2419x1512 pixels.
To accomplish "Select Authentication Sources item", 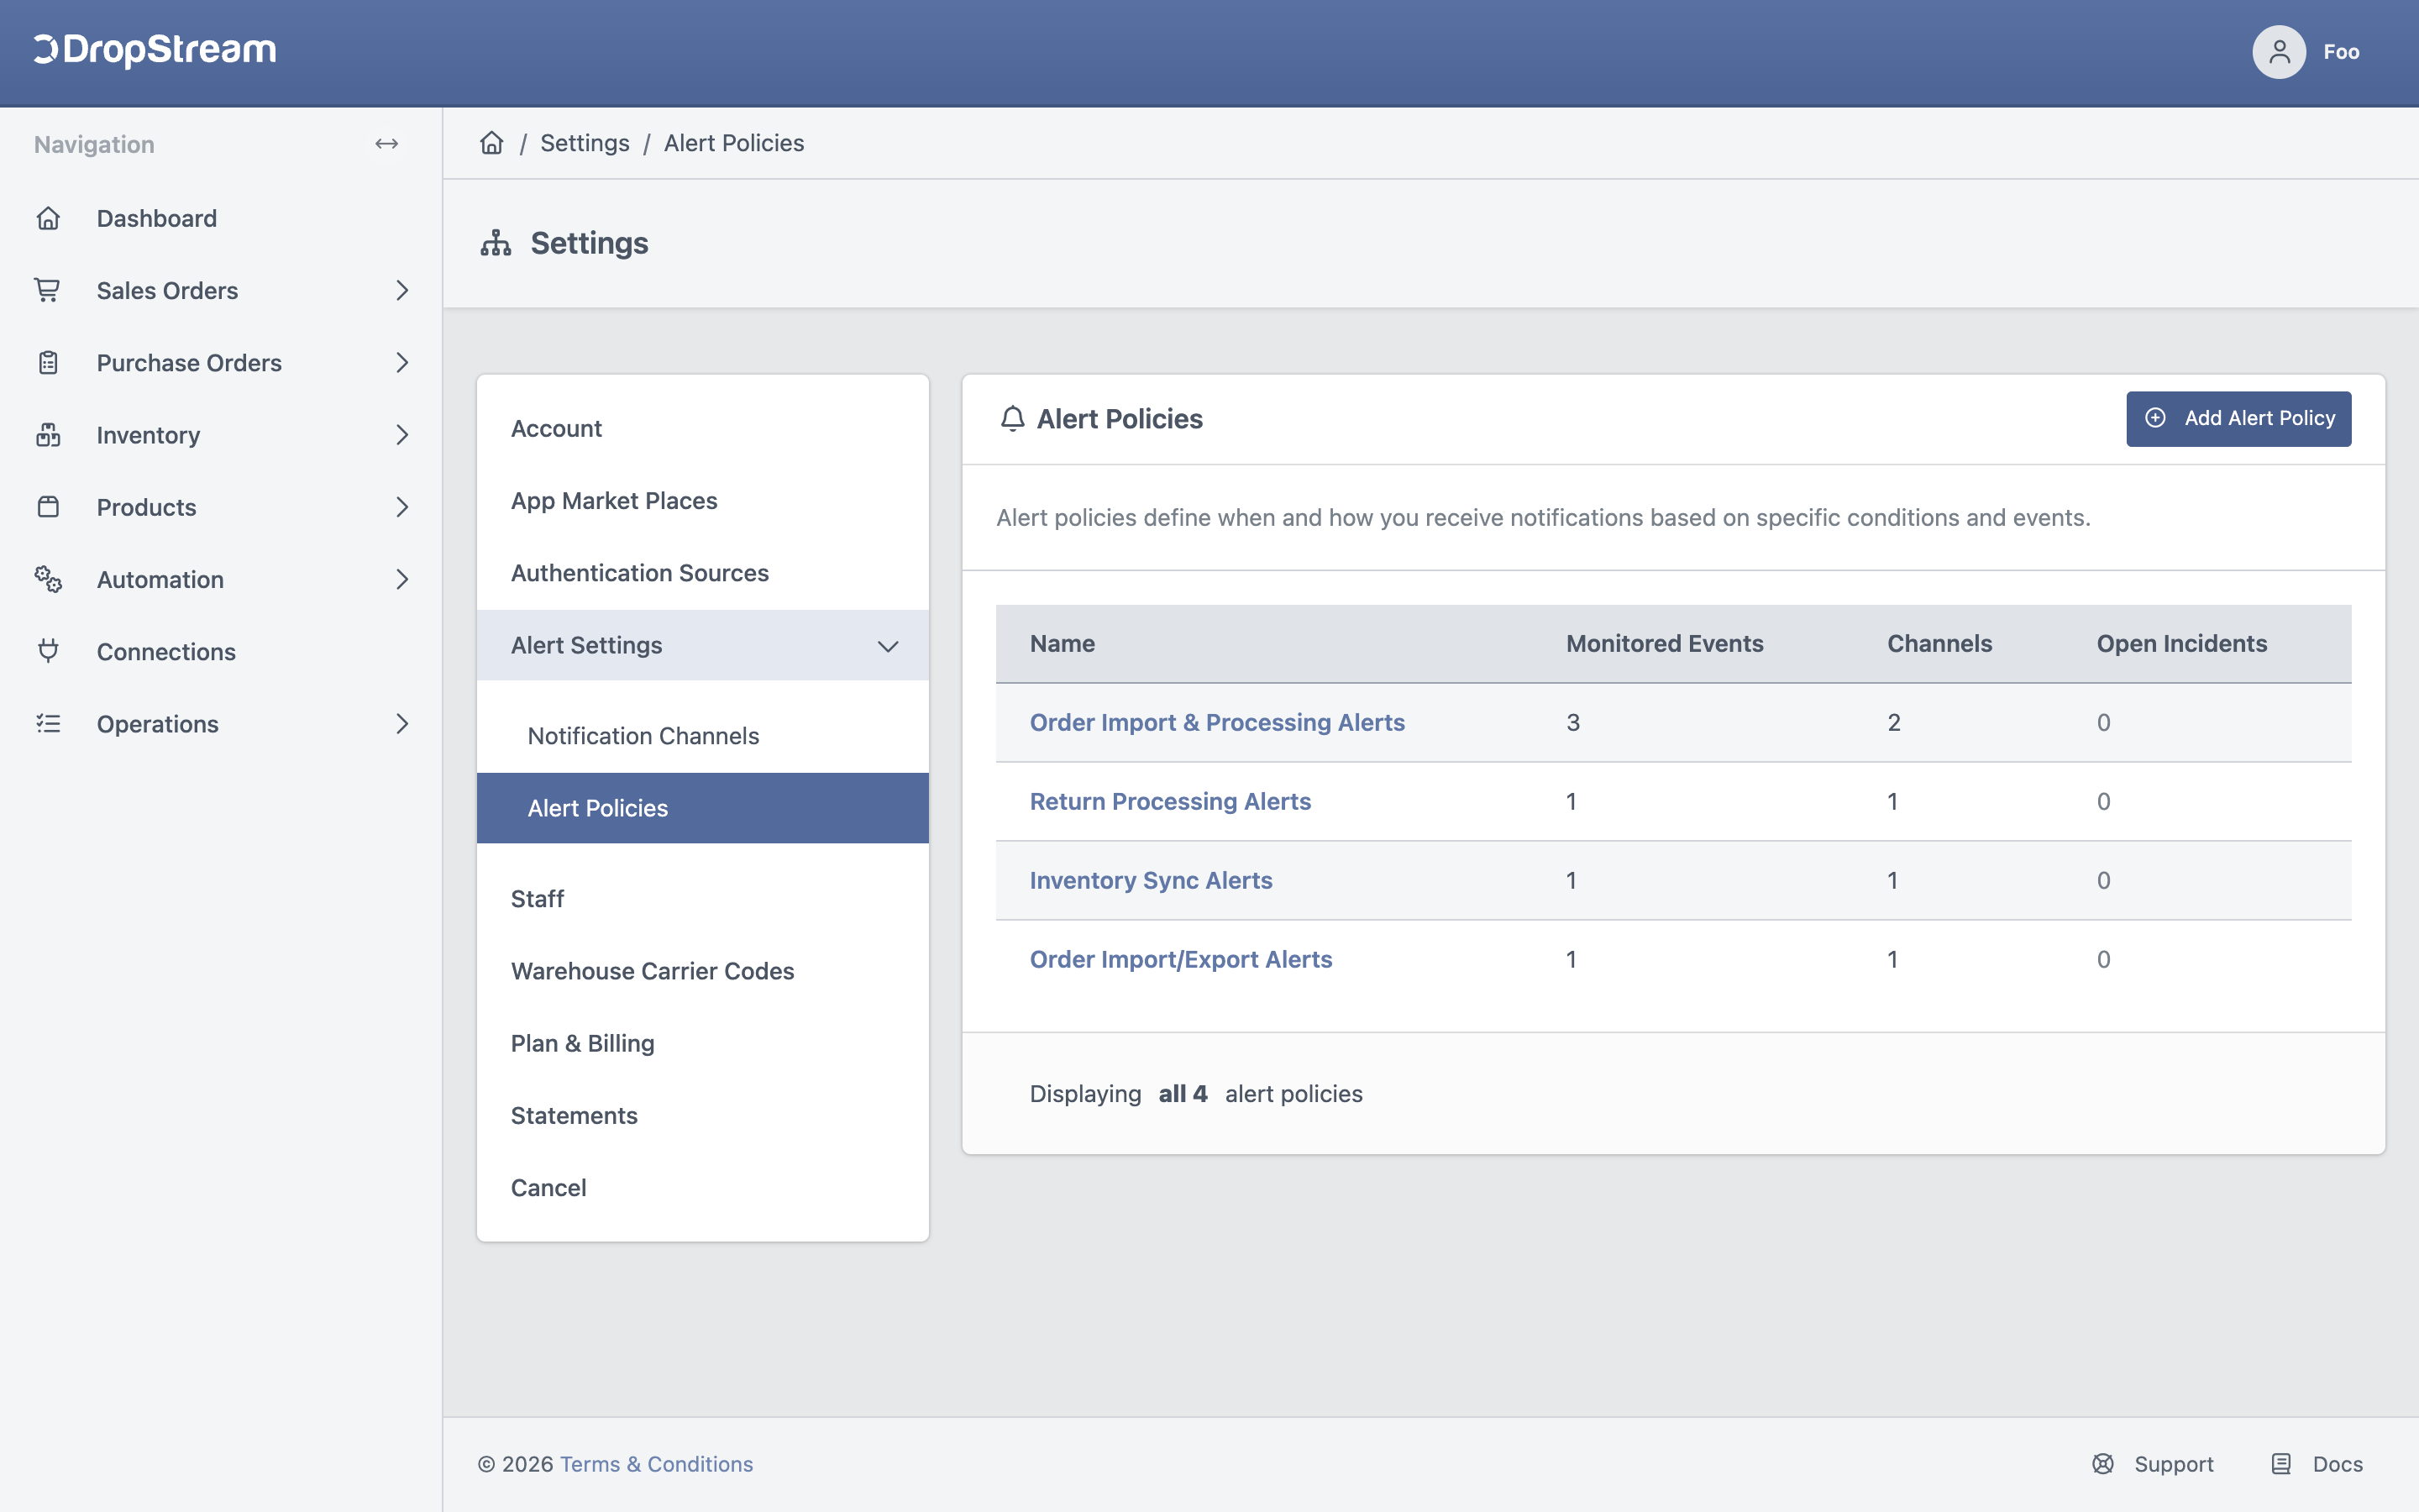I will click(703, 573).
